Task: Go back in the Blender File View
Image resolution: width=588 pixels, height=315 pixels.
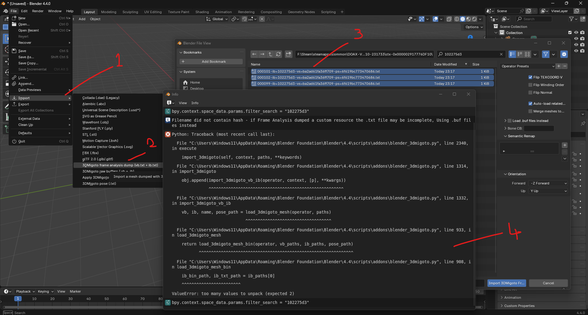Action: pos(254,54)
